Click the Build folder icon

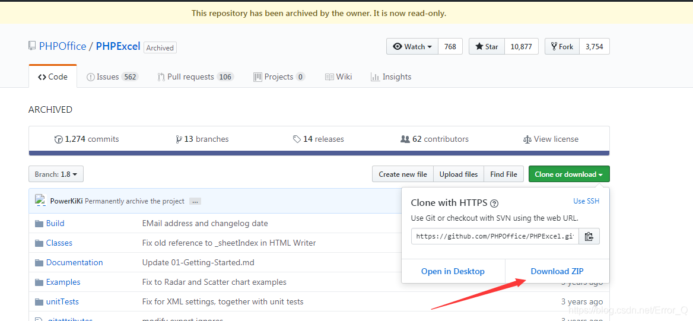click(x=39, y=223)
